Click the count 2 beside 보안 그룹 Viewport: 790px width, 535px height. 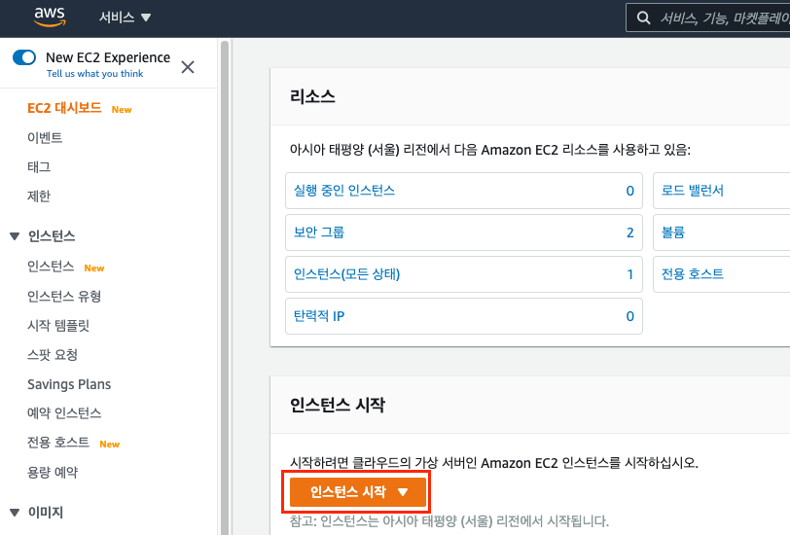[629, 232]
